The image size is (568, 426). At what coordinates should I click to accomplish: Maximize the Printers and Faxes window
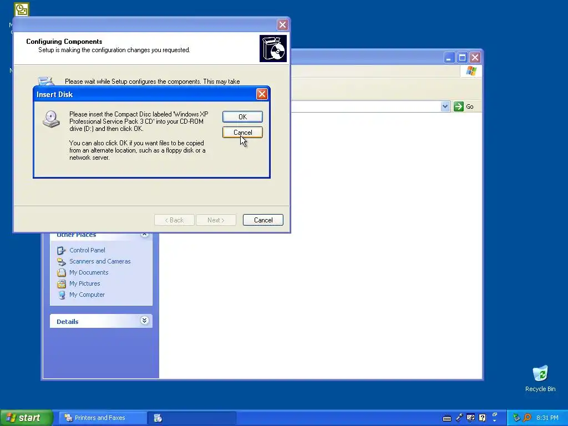click(462, 58)
